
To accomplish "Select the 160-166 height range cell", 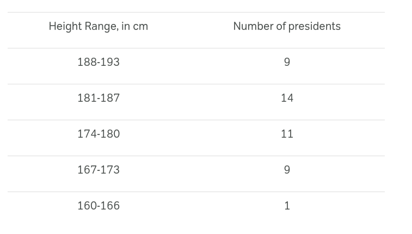I will click(x=99, y=206).
